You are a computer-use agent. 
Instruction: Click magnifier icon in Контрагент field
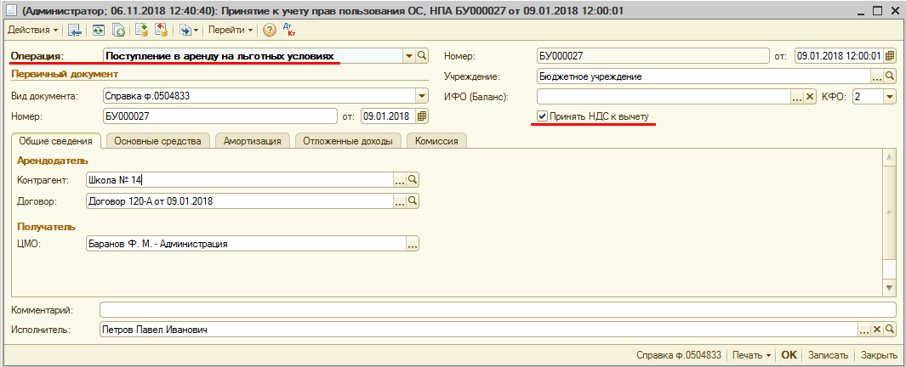(x=413, y=180)
